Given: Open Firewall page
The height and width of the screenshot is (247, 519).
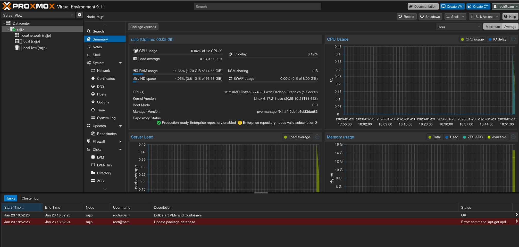Looking at the screenshot, I should click(x=99, y=142).
